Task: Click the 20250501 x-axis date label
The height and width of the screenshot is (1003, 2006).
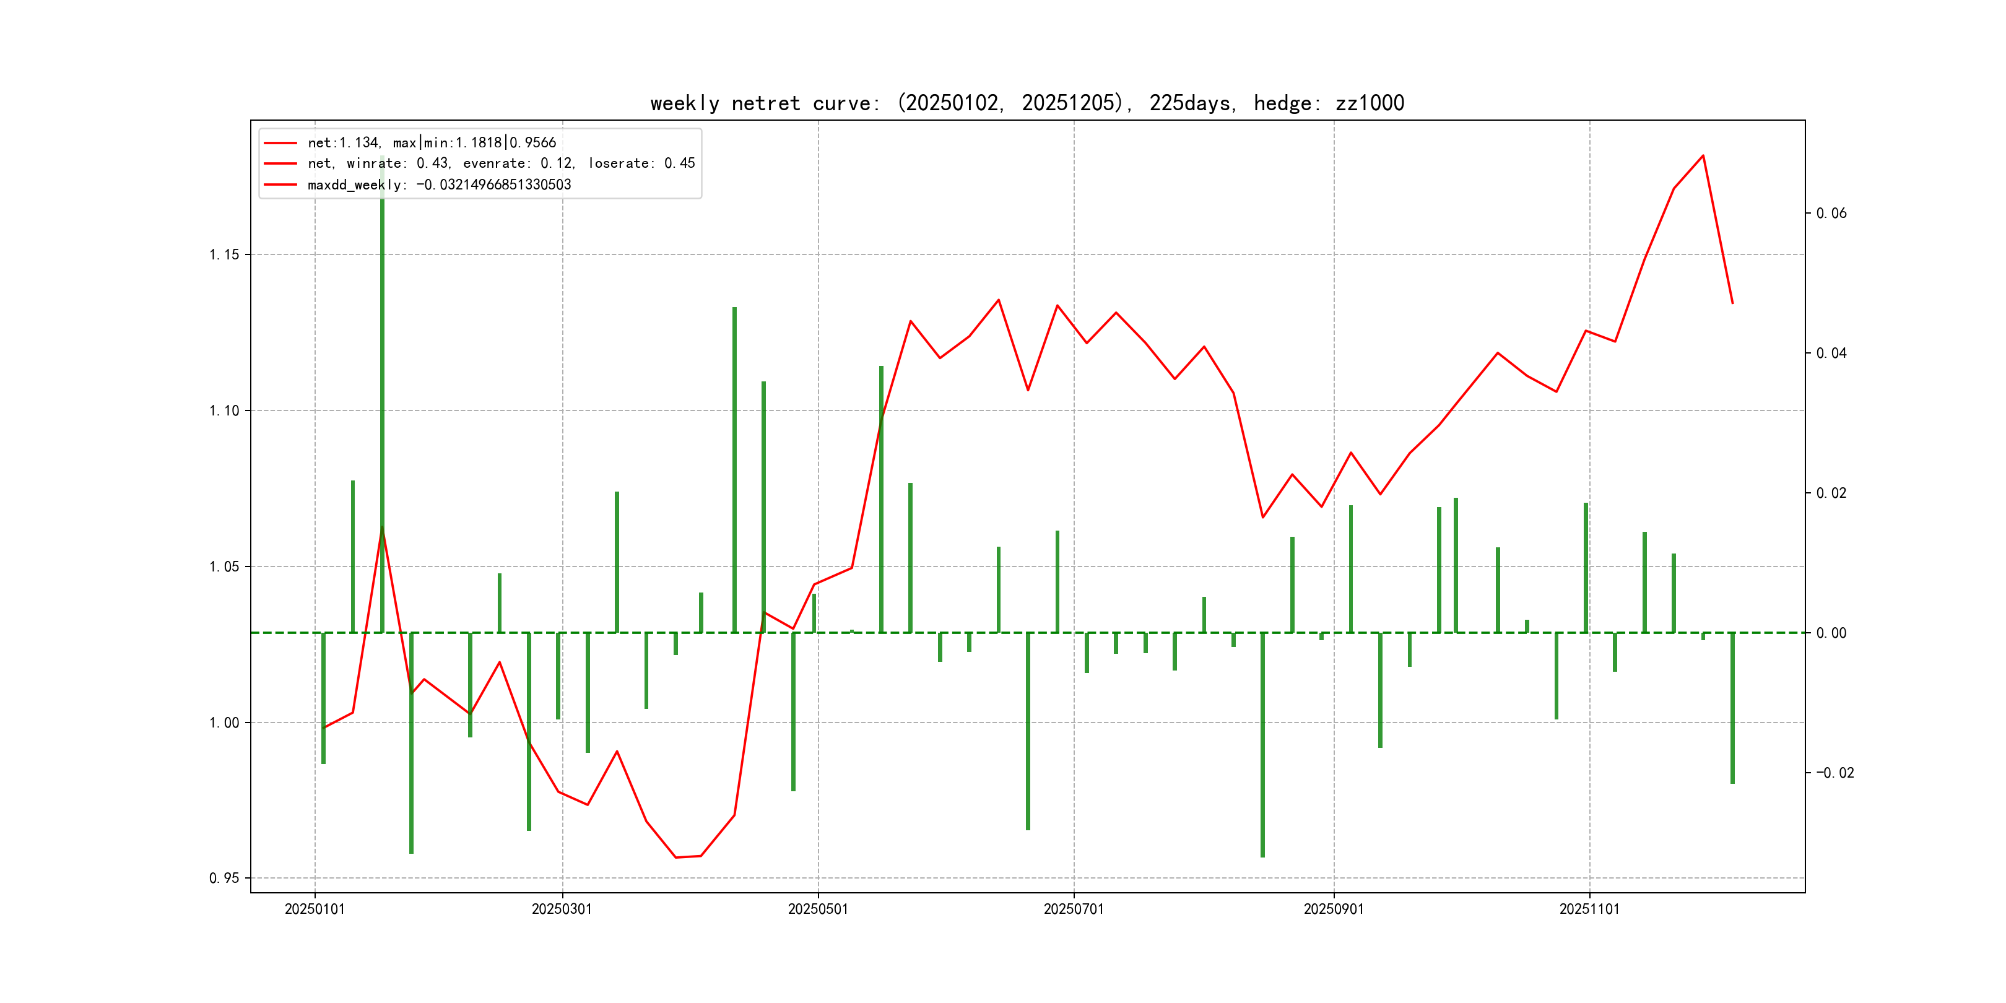Action: (818, 909)
